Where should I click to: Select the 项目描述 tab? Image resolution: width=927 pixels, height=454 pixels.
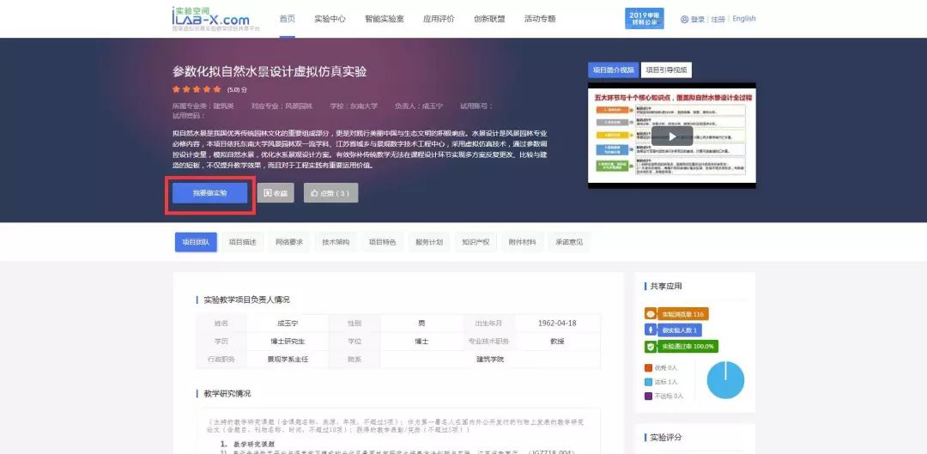pyautogui.click(x=242, y=242)
